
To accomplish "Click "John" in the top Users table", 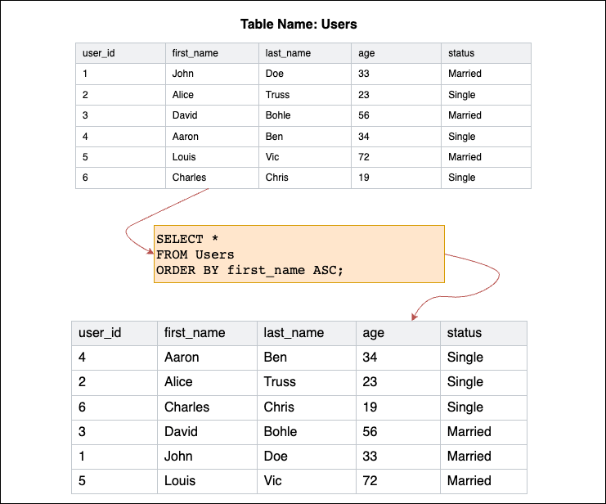I will [x=183, y=74].
